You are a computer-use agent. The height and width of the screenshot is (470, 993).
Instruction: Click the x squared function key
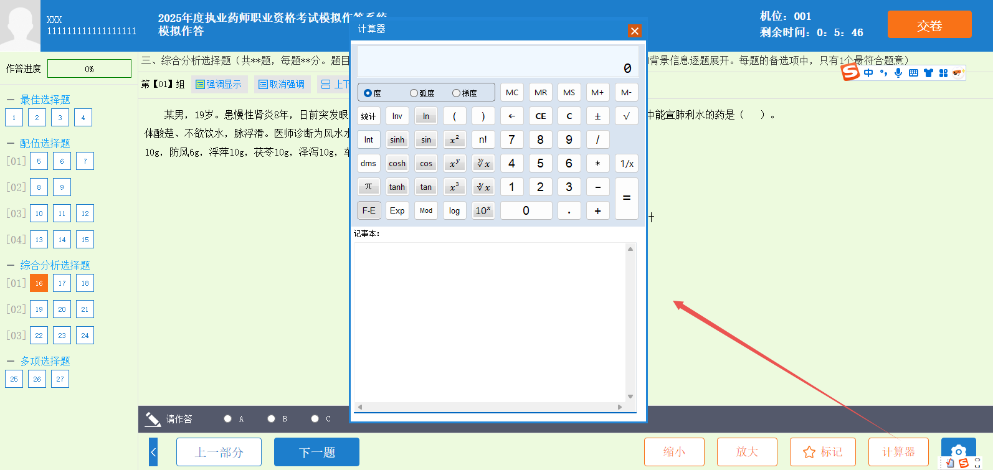point(454,140)
